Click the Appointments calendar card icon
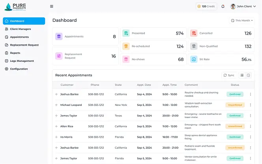262x164 pixels. coord(59,37)
